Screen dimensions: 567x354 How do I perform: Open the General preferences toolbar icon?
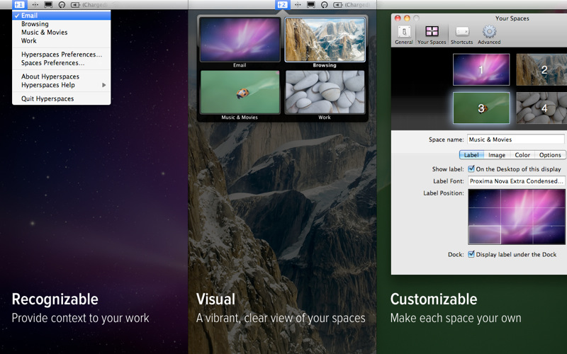404,35
